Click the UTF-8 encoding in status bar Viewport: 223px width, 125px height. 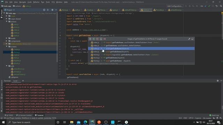pyautogui.click(x=191, y=118)
